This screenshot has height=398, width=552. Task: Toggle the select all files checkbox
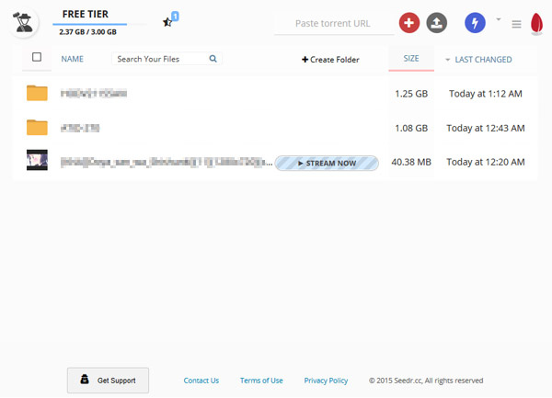pos(37,58)
